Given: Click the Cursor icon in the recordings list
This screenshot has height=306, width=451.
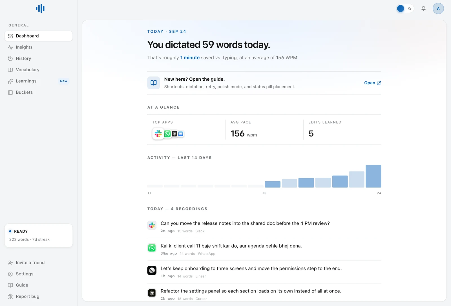Looking at the screenshot, I should [152, 293].
